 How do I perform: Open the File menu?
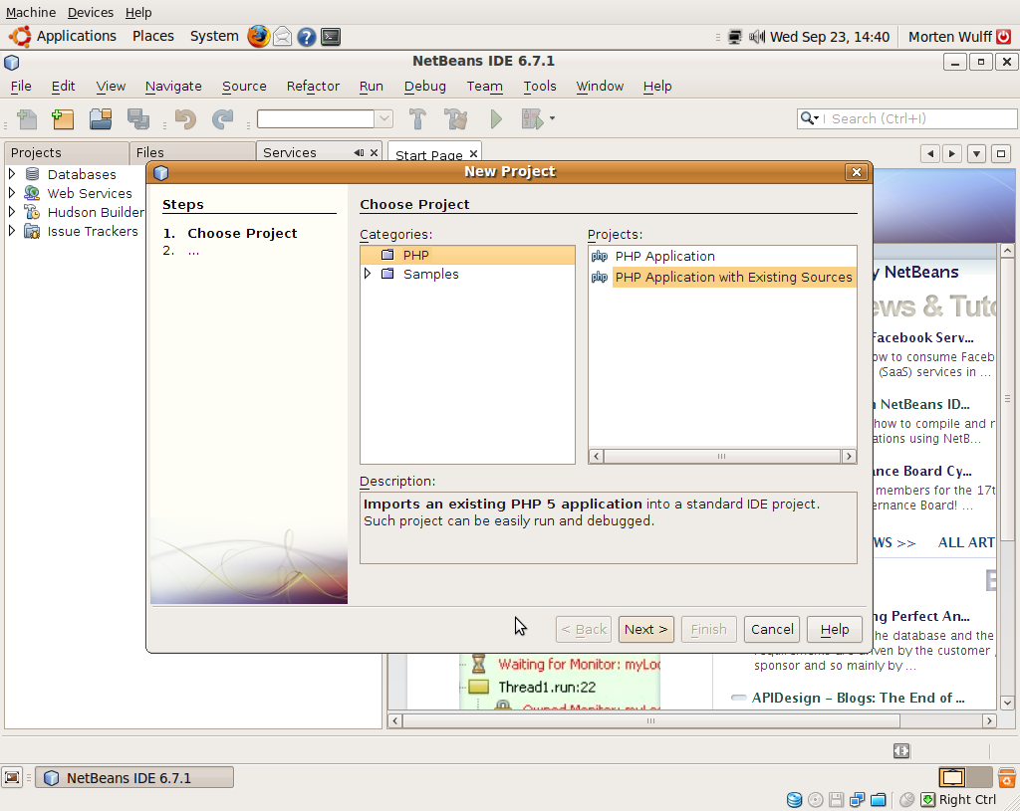coord(21,86)
